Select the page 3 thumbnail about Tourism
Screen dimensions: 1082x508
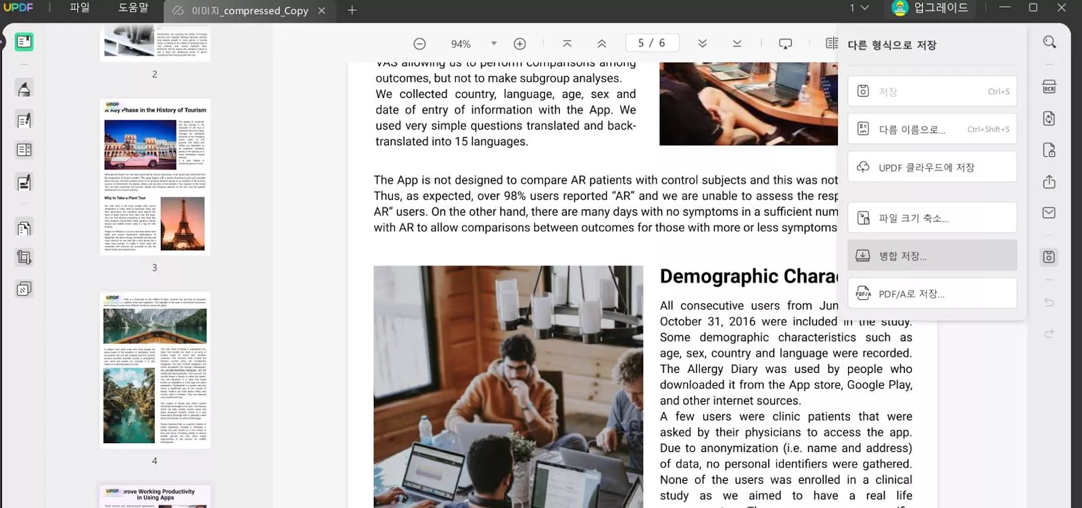pyautogui.click(x=155, y=177)
